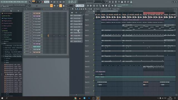Open Windows Start menu
The width and height of the screenshot is (178, 100).
2,98
